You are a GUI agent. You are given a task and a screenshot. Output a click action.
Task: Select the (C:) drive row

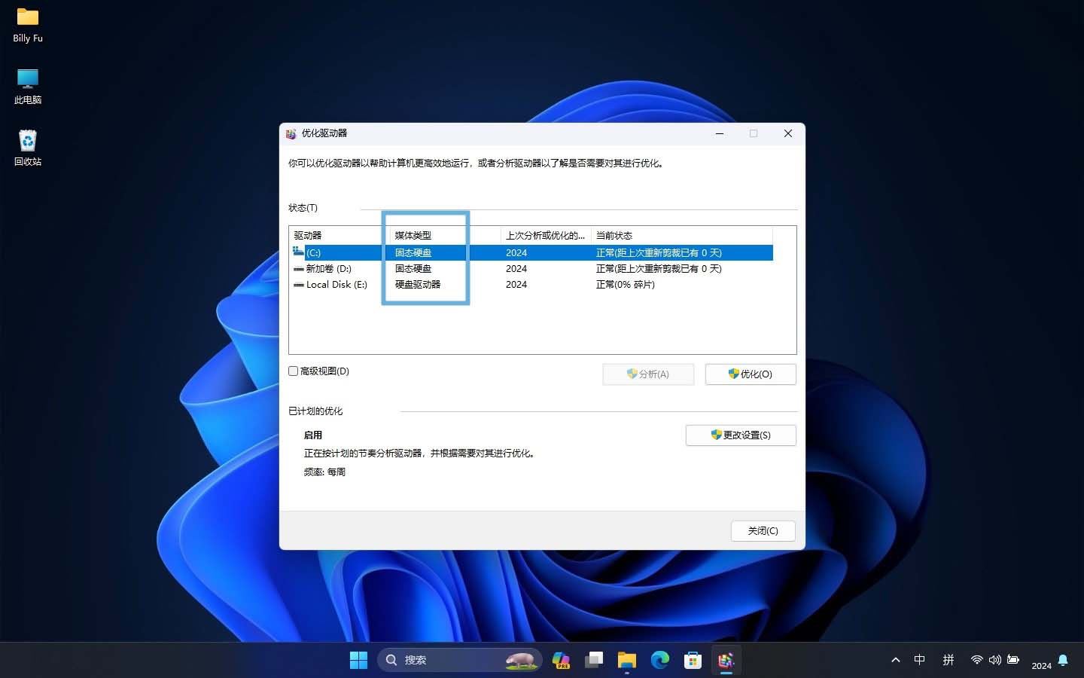(x=531, y=252)
